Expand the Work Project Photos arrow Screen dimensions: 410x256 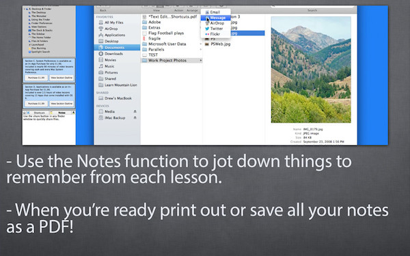201,60
